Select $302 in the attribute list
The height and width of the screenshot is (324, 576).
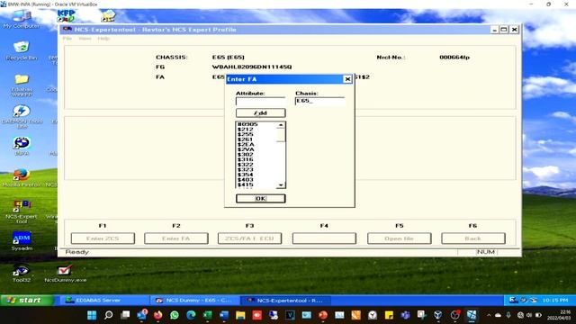pos(246,155)
